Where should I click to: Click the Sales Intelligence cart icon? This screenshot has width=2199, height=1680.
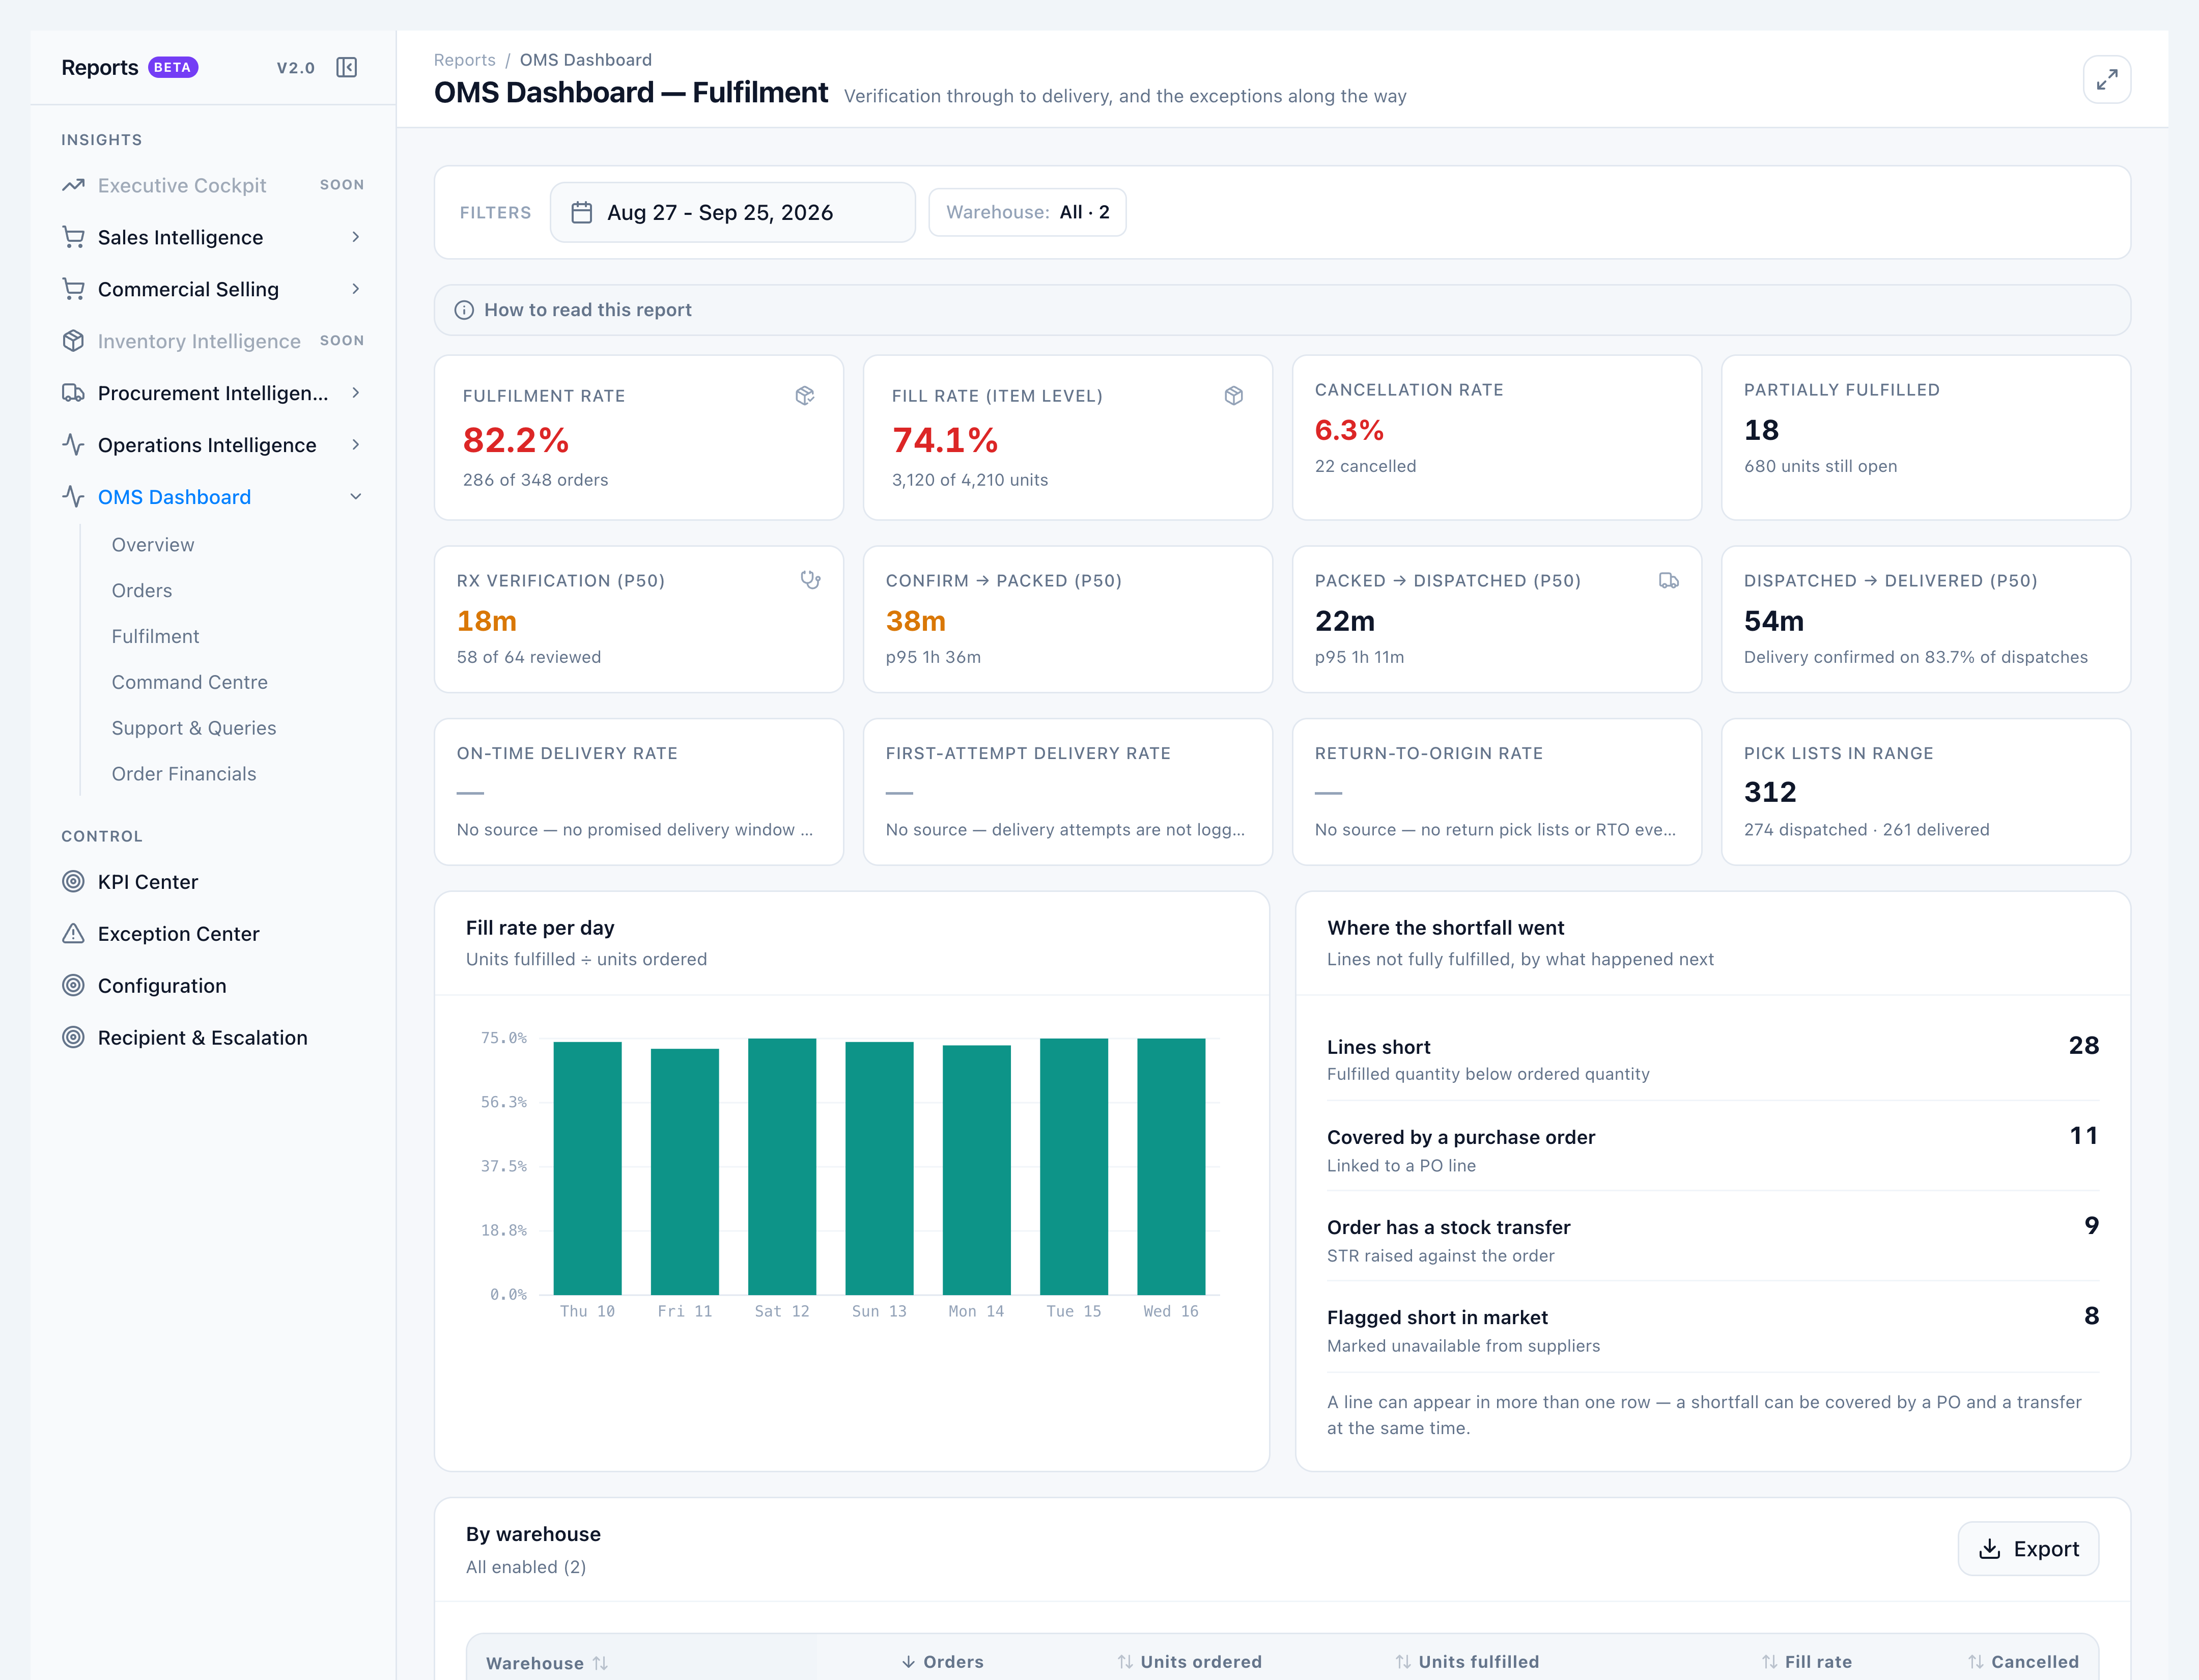pos(73,237)
